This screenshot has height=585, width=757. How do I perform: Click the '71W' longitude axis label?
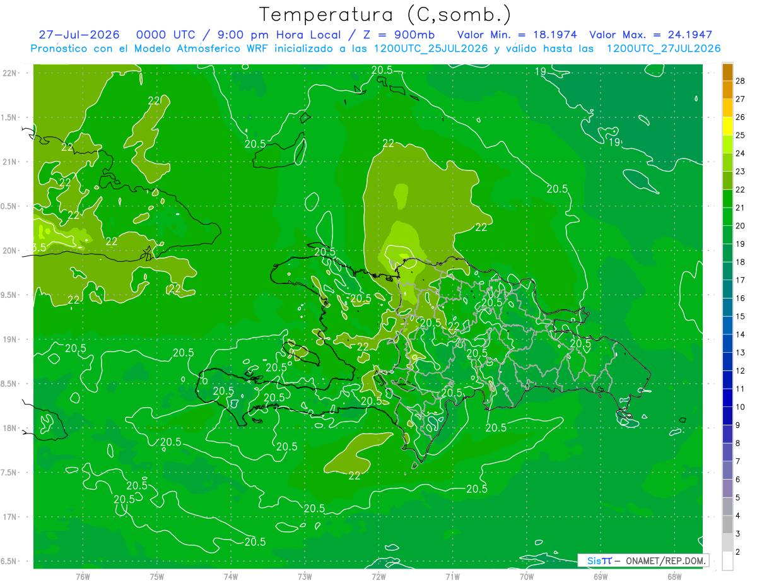point(452,577)
